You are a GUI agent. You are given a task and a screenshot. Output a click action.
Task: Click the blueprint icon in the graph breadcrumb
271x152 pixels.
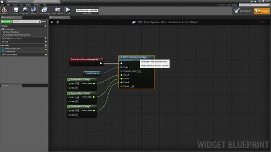click(134, 22)
